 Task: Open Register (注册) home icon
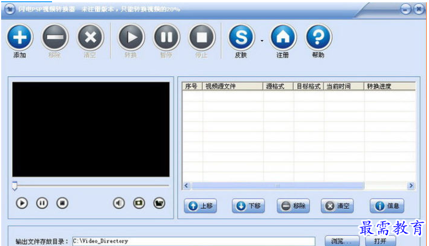(283, 37)
